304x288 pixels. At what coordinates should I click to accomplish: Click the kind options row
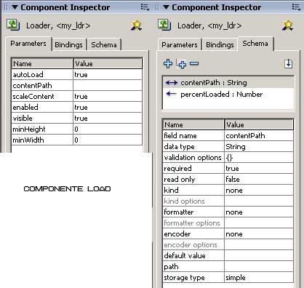click(x=228, y=201)
